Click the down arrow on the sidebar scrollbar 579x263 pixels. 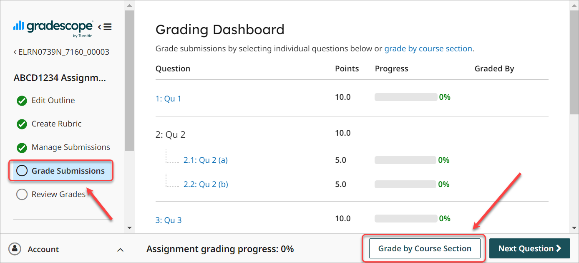129,228
